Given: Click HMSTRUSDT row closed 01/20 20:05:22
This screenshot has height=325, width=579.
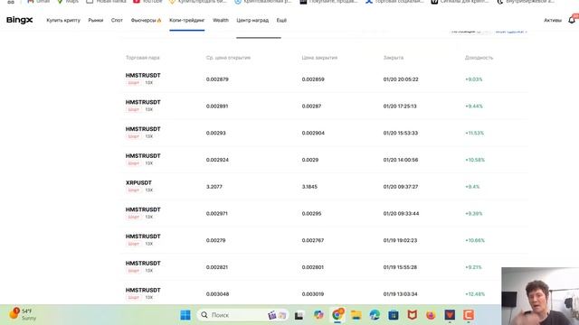Looking at the screenshot, I should coord(325,79).
